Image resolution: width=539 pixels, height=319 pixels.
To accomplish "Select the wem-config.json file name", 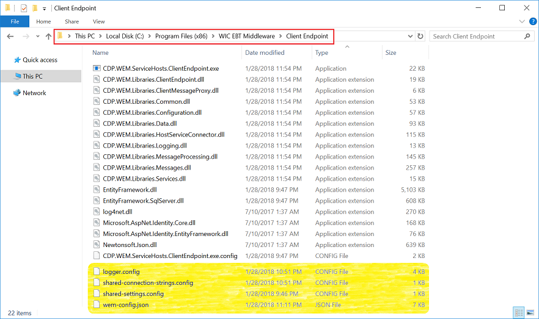I will pyautogui.click(x=126, y=304).
